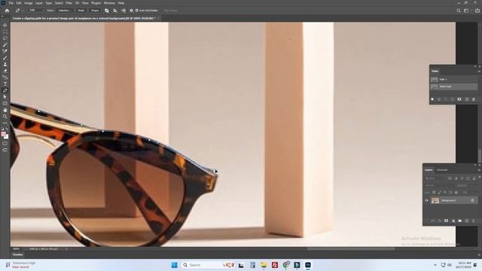This screenshot has height=271, width=482.
Task: Select the Pen tool in toolbar
Action: (x=5, y=90)
